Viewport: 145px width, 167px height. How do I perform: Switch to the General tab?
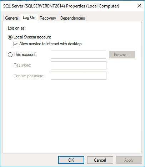(12, 18)
